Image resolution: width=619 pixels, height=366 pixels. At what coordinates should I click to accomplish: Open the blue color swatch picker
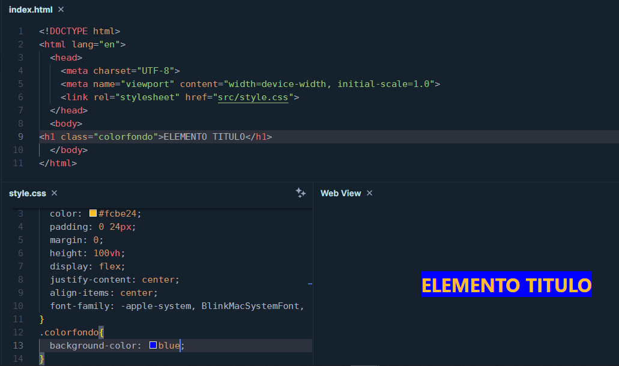click(153, 345)
